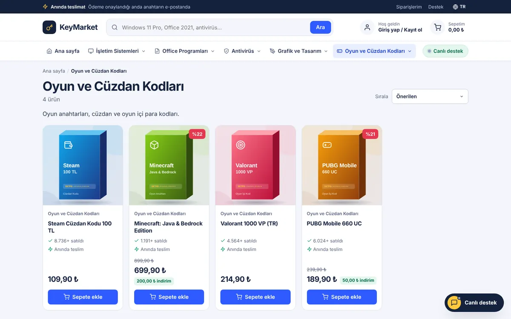Click the shield icon beside Antivirüs
The image size is (511, 319).
tap(226, 51)
